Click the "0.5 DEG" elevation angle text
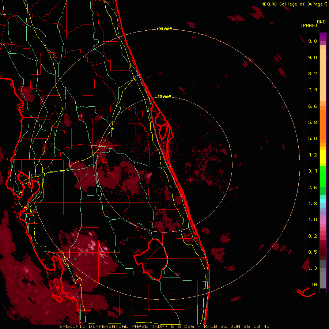Viewport: 329px width, 329px height. [182, 326]
